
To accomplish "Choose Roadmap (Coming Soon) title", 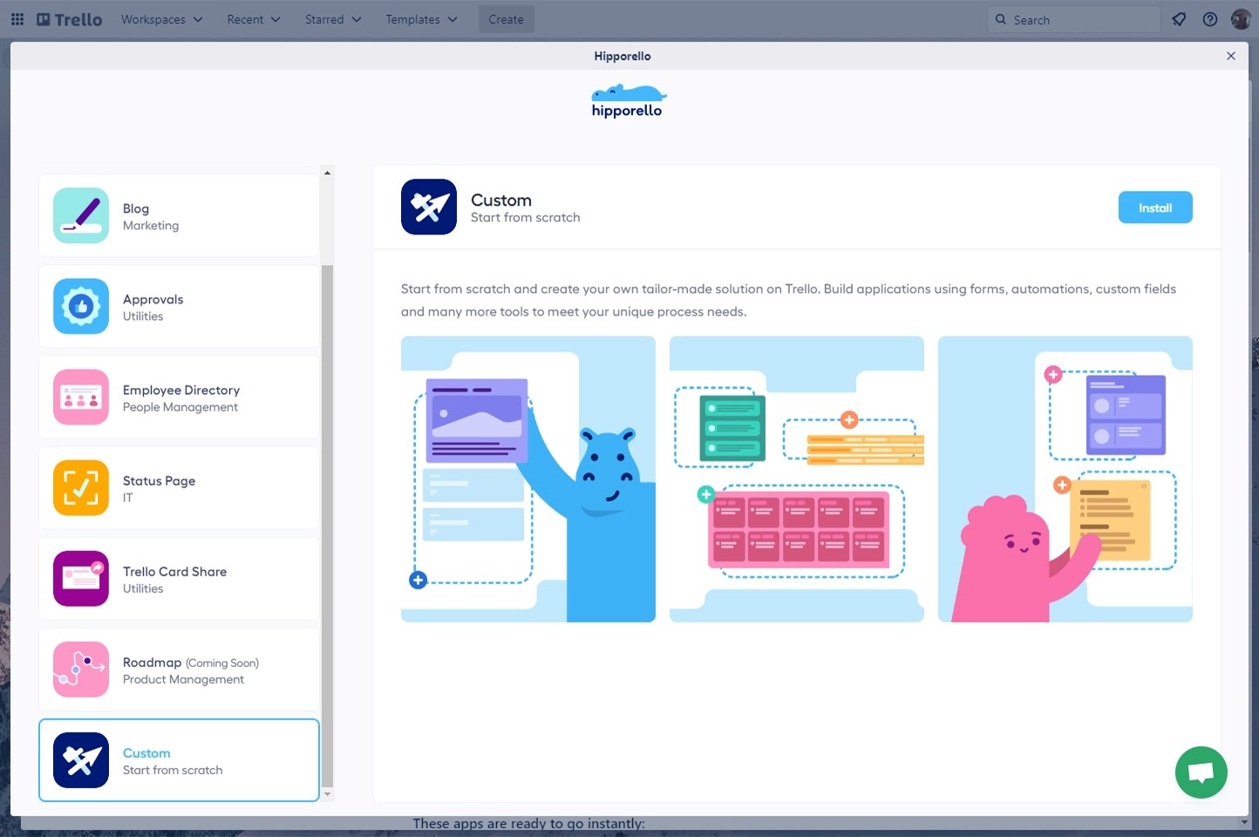I will (191, 663).
